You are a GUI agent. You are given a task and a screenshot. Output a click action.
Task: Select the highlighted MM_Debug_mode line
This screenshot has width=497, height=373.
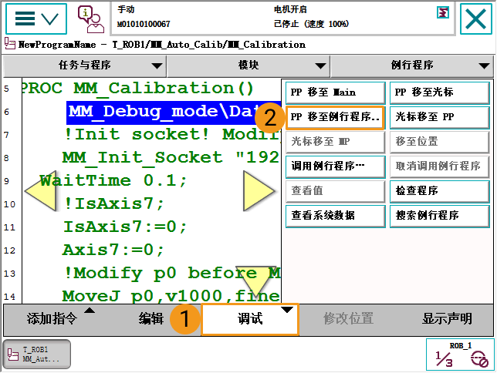[x=174, y=113]
